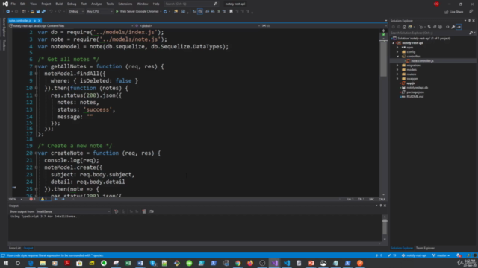This screenshot has height=268, width=478.
Task: Select README.md in Solution Explorer
Action: pos(415,97)
